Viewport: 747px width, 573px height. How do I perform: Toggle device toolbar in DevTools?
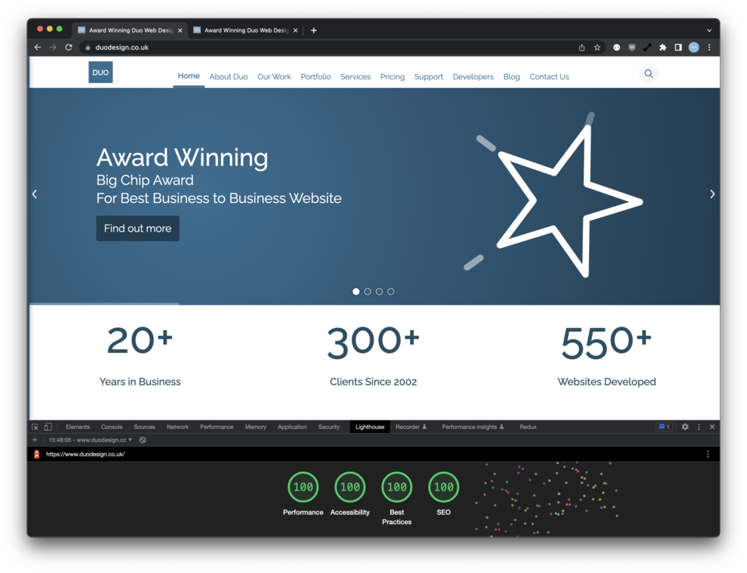pos(47,427)
